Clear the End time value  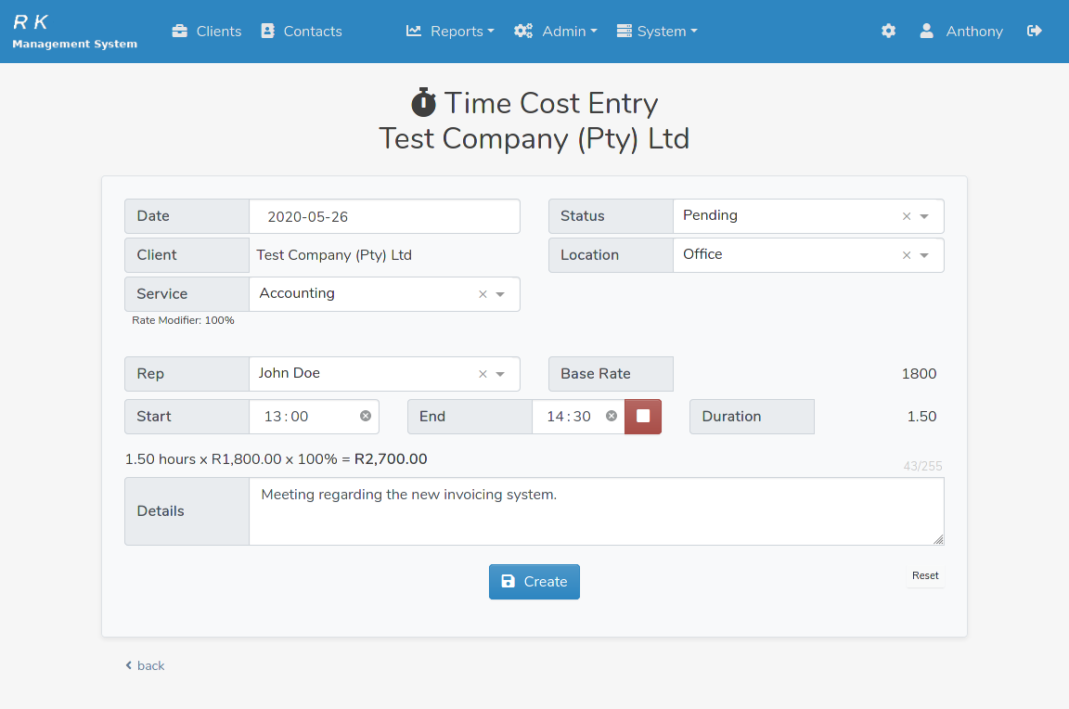pyautogui.click(x=612, y=417)
